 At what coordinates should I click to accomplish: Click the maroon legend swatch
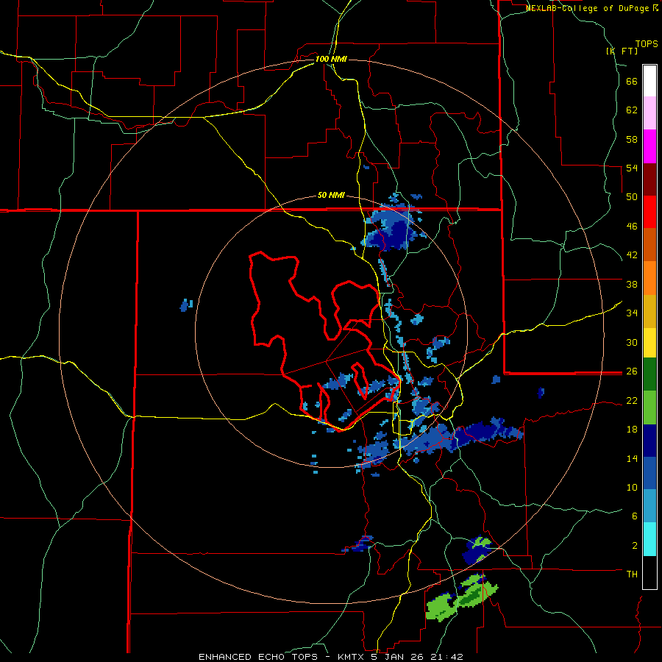[x=649, y=179]
